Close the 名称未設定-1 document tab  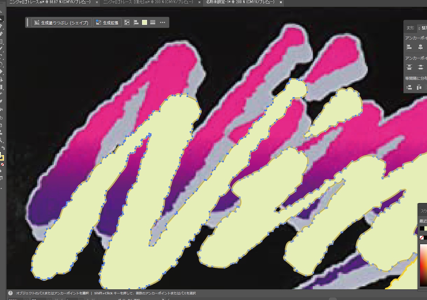tap(281, 2)
